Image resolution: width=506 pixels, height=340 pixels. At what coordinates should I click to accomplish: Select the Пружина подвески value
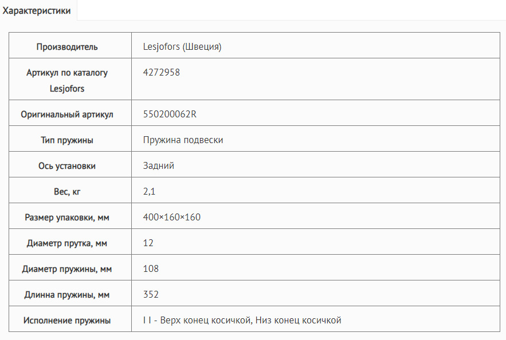[x=183, y=140]
